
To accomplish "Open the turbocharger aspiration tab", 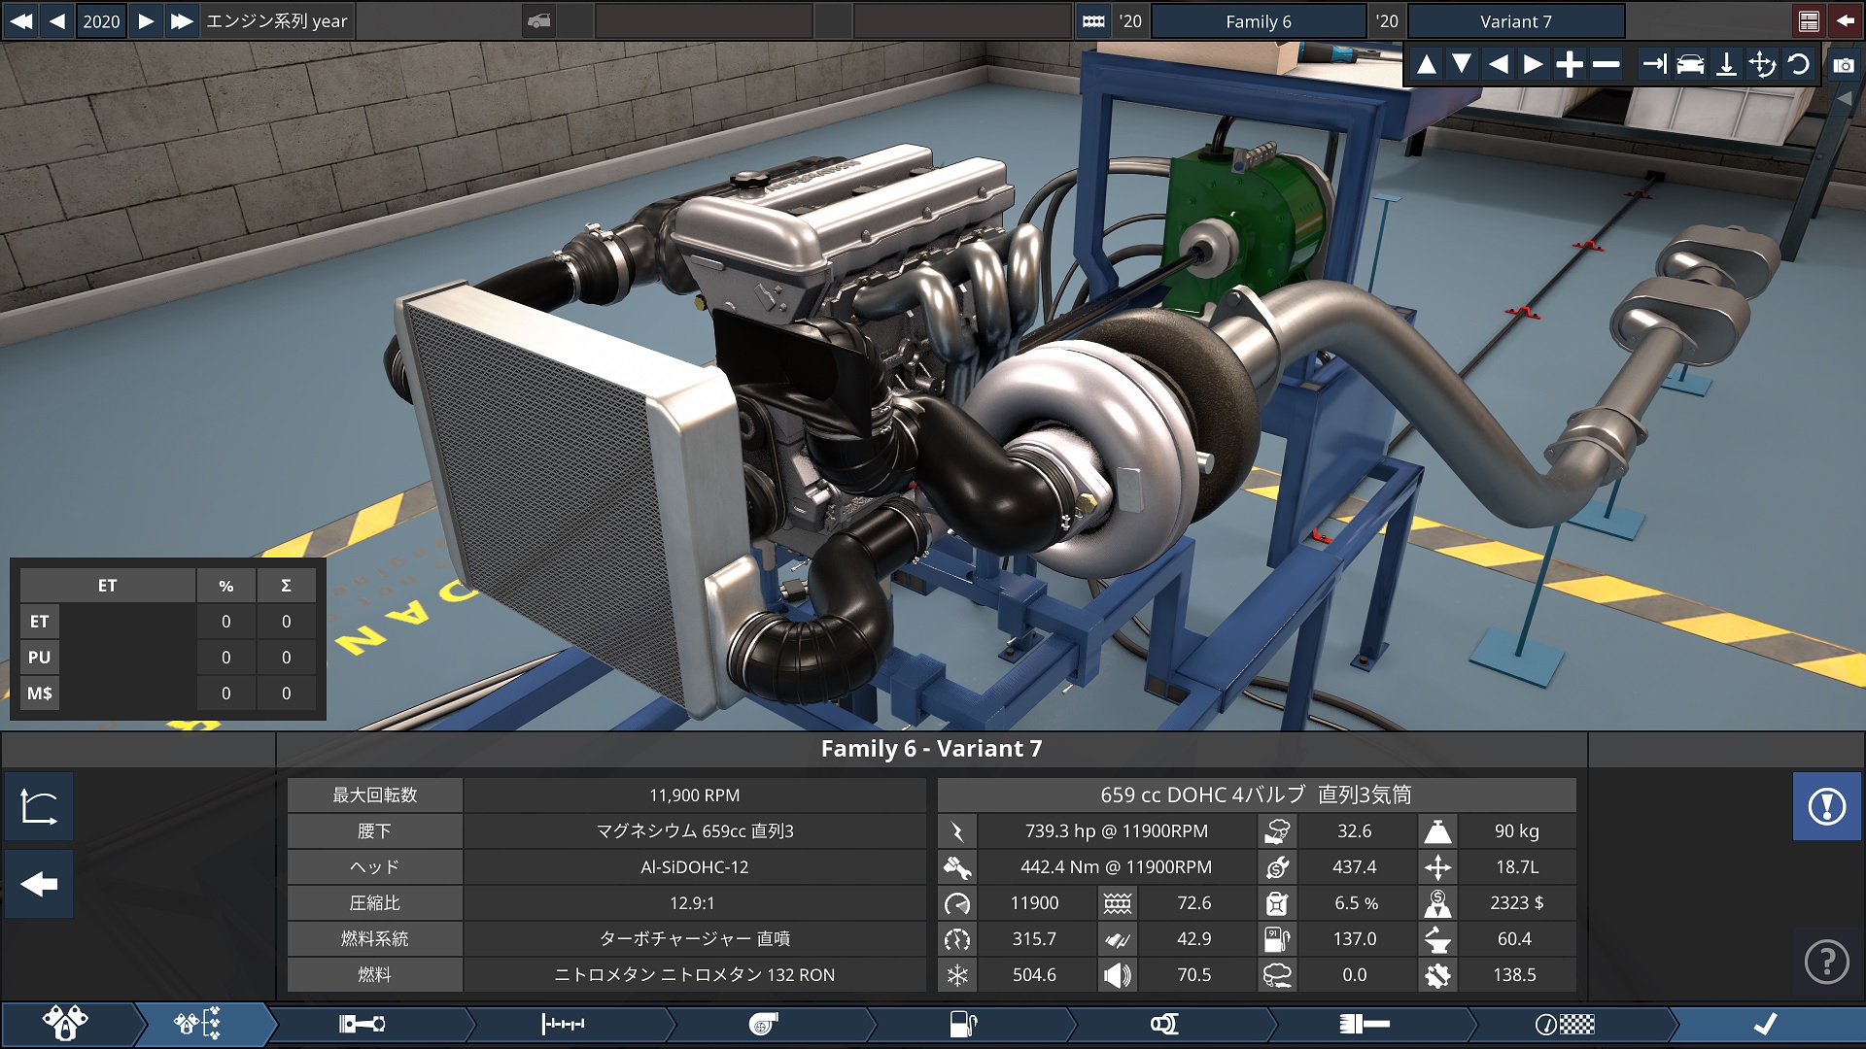I will click(x=764, y=1024).
